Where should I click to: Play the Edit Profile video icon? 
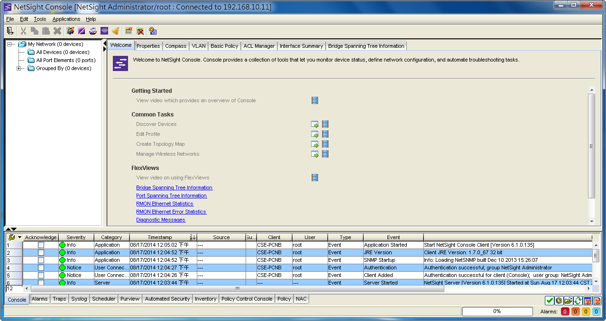click(x=325, y=134)
